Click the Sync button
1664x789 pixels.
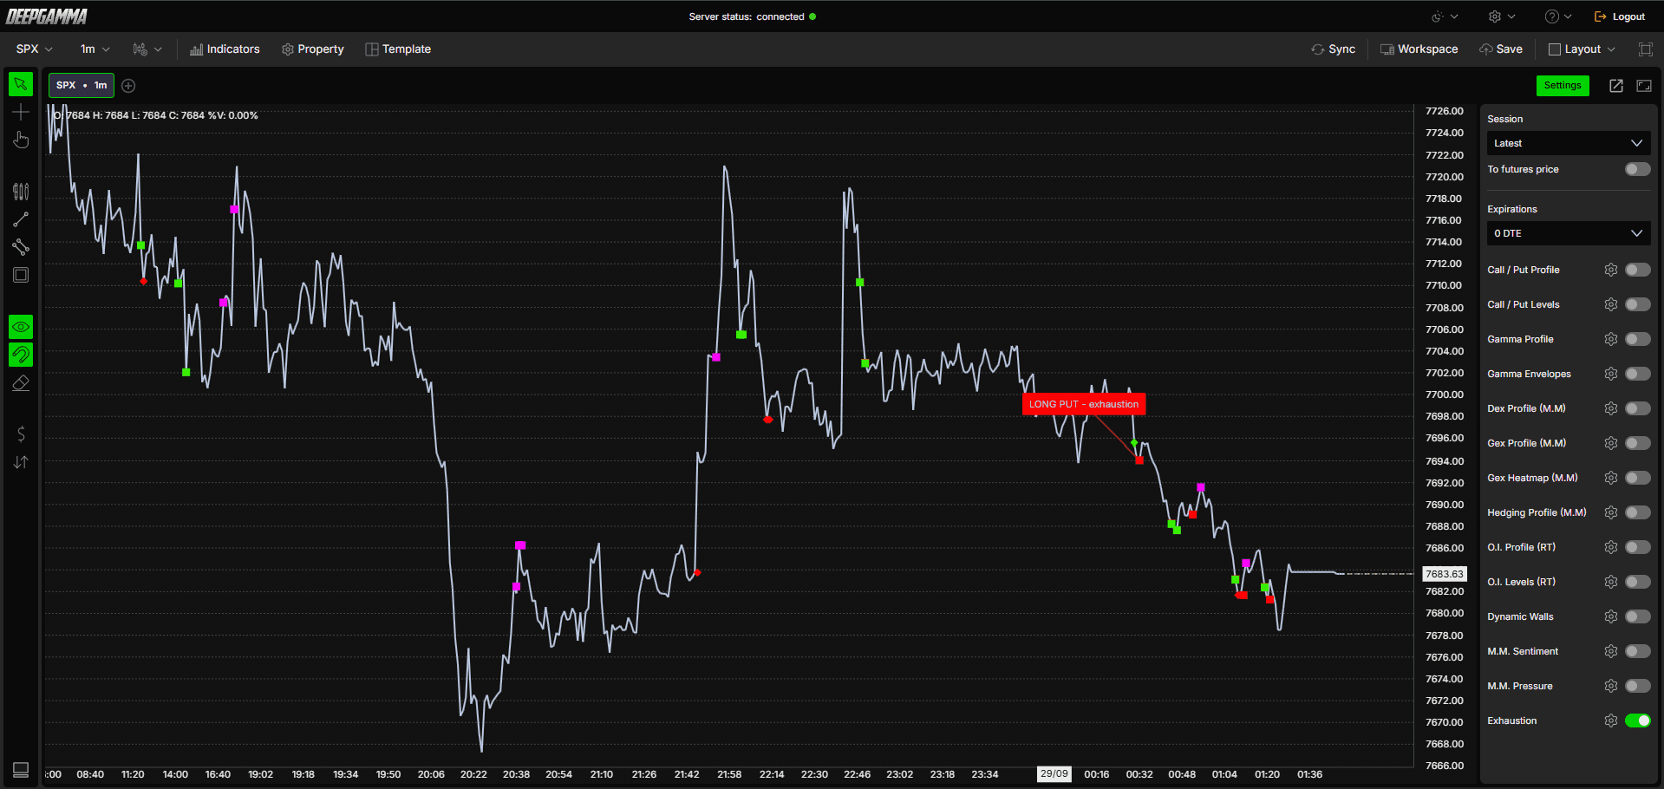click(x=1334, y=49)
